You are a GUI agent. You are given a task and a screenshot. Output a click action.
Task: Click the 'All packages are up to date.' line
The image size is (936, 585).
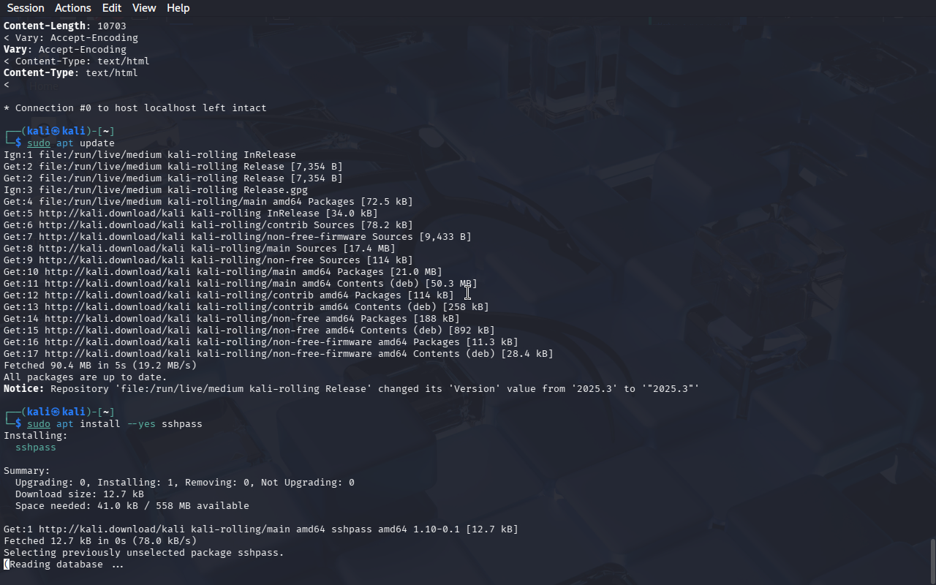(86, 377)
